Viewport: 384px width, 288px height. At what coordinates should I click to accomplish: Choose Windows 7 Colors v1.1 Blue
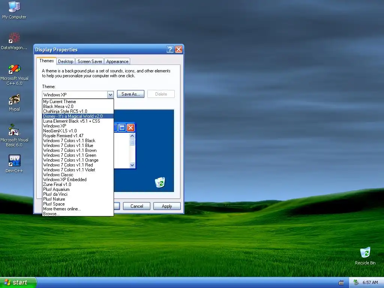pyautogui.click(x=78, y=145)
